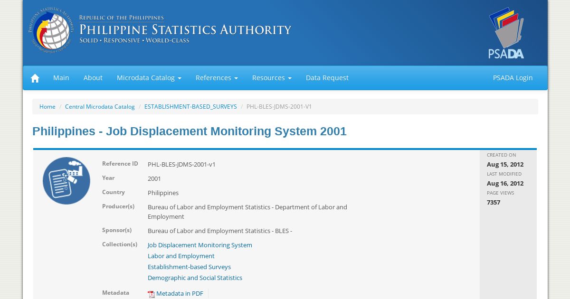Click the Country value Philippines

[163, 193]
